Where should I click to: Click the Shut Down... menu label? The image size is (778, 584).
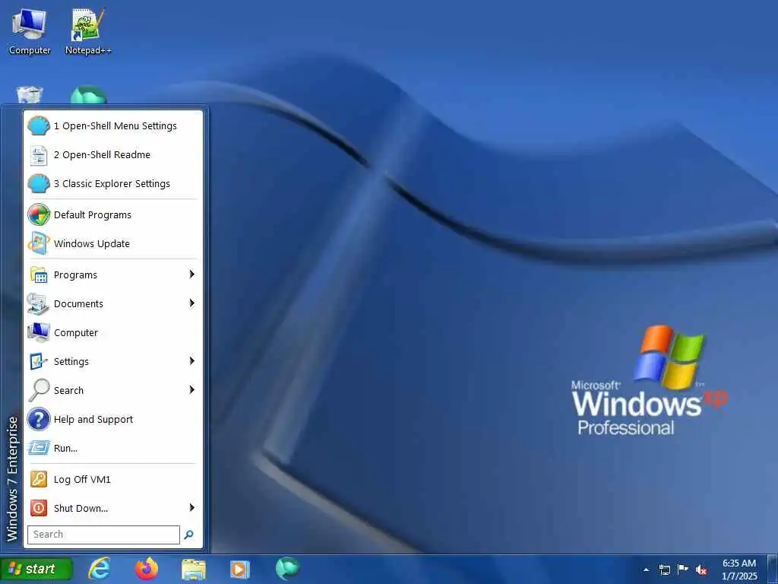[81, 508]
